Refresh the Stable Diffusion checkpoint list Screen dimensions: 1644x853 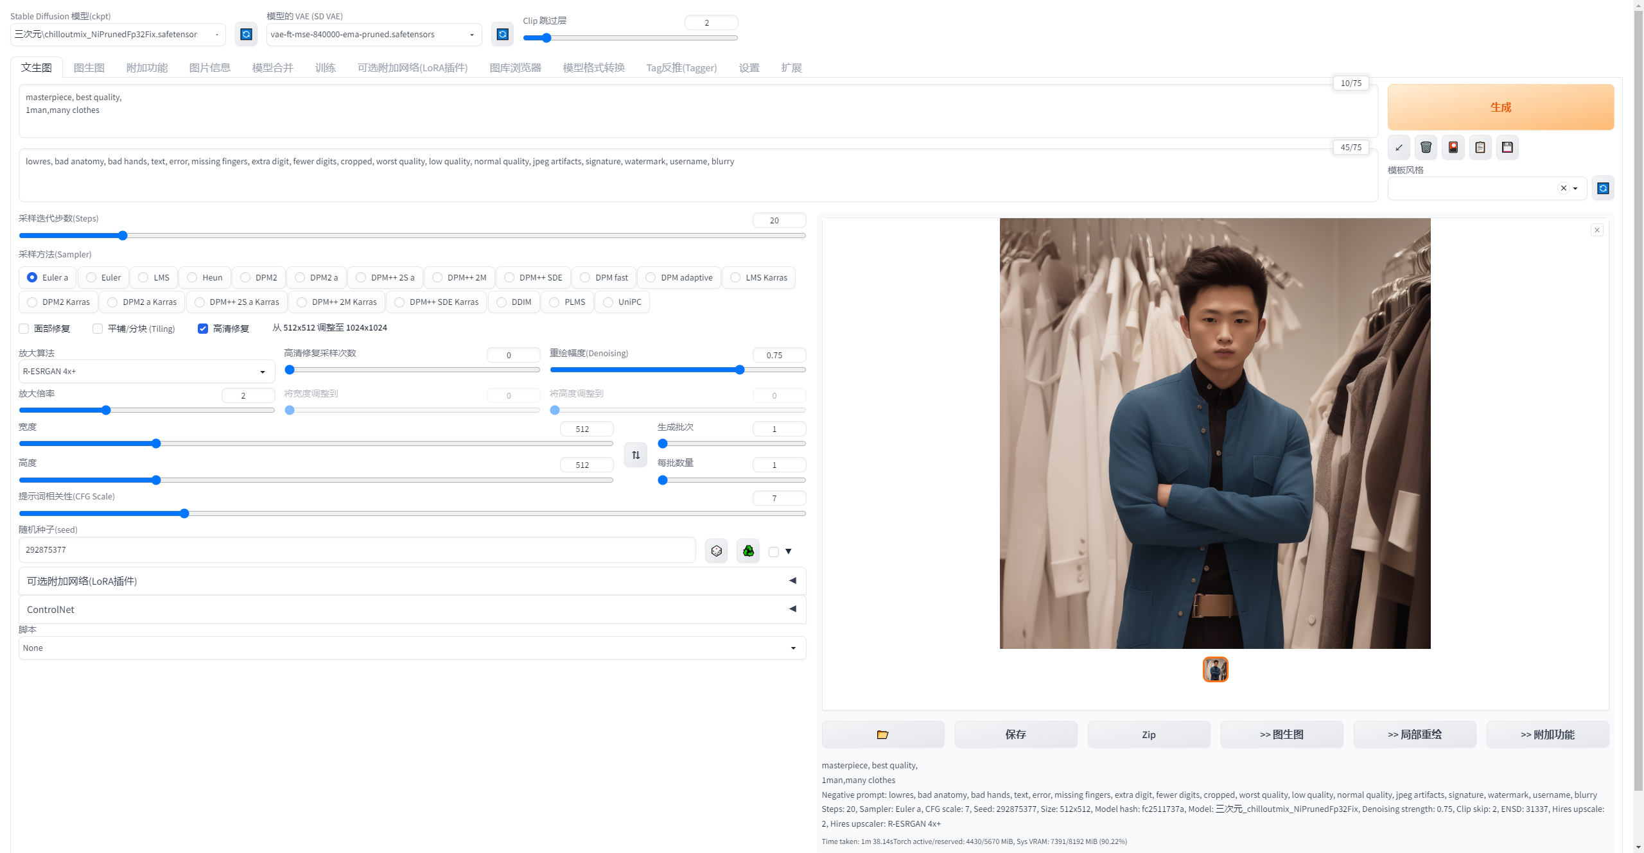(x=246, y=34)
